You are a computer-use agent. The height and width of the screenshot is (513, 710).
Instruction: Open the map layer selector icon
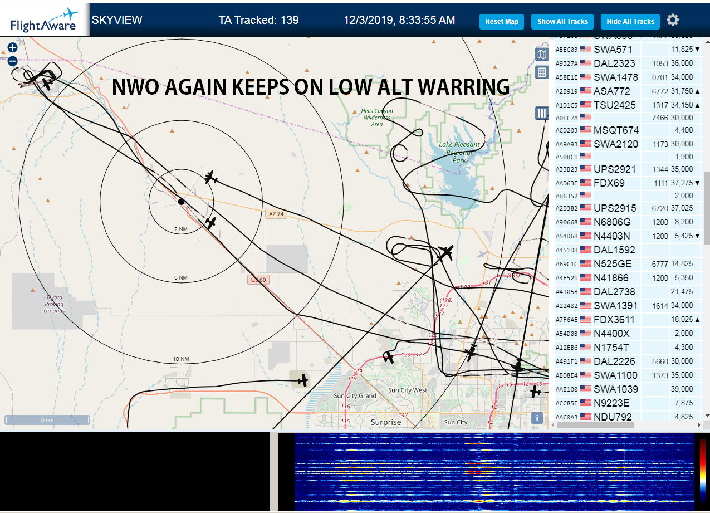541,54
